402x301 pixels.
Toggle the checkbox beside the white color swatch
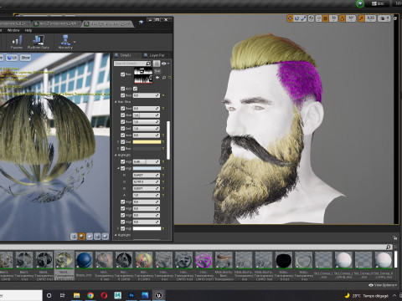tap(122, 228)
